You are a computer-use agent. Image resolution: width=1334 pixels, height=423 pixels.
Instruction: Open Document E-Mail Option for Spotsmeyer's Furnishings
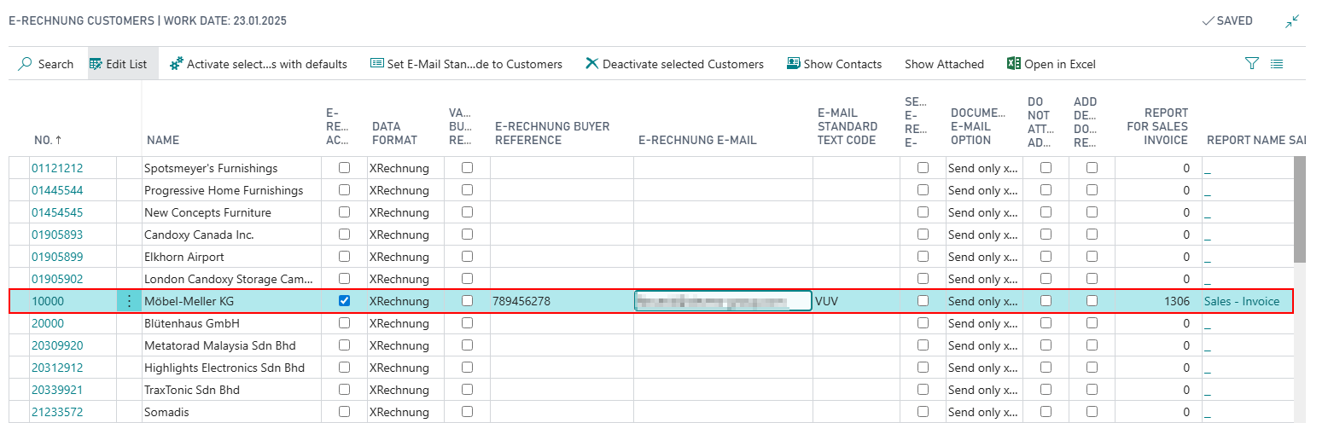pos(982,168)
